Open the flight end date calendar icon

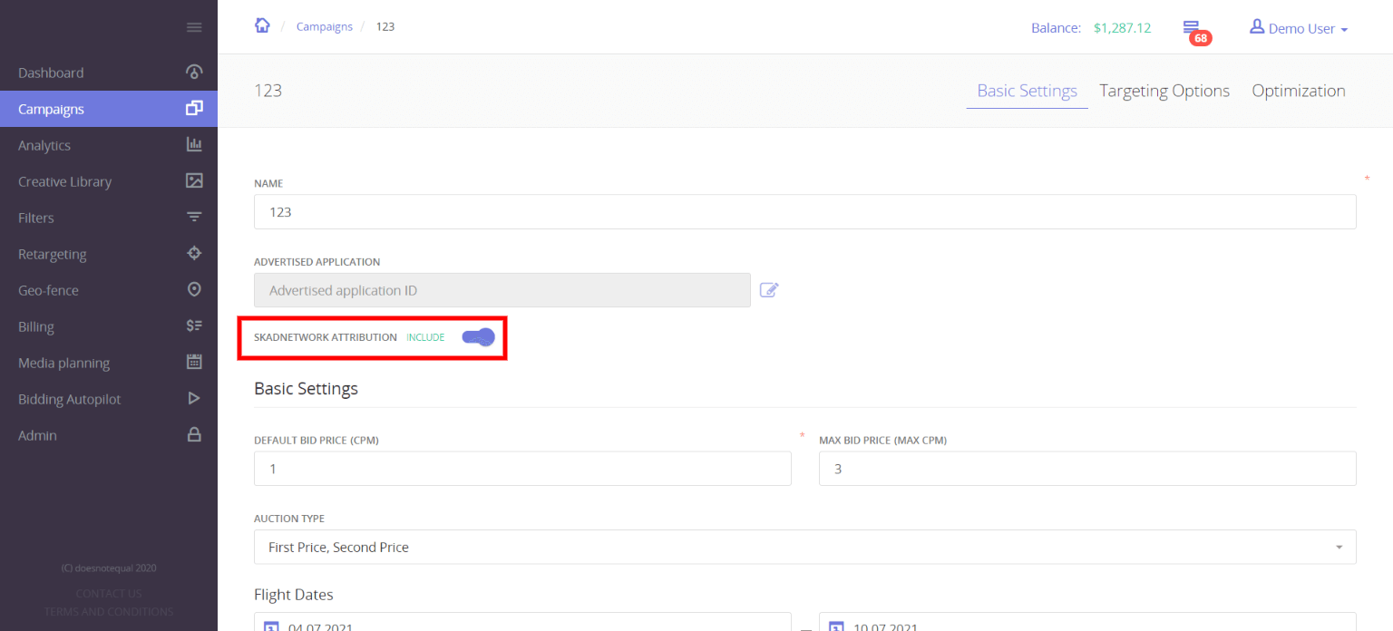(x=837, y=626)
